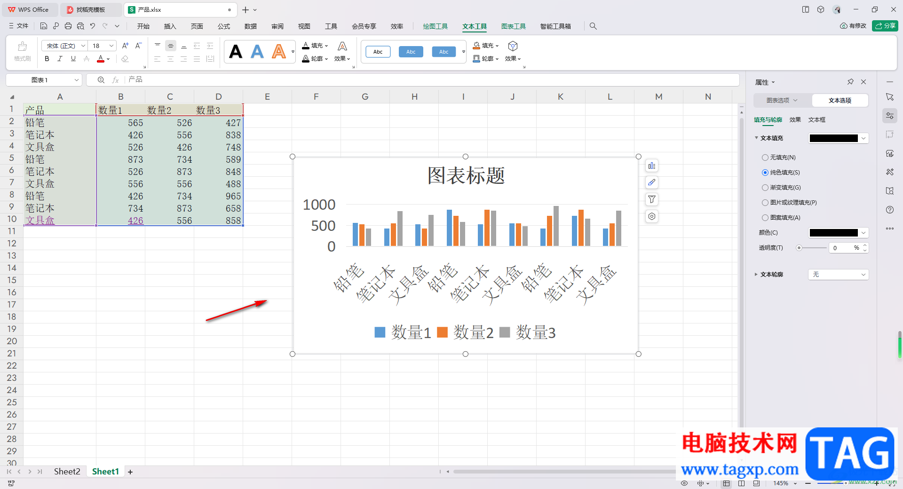Add a new sheet with plus button
This screenshot has width=903, height=489.
coord(130,472)
